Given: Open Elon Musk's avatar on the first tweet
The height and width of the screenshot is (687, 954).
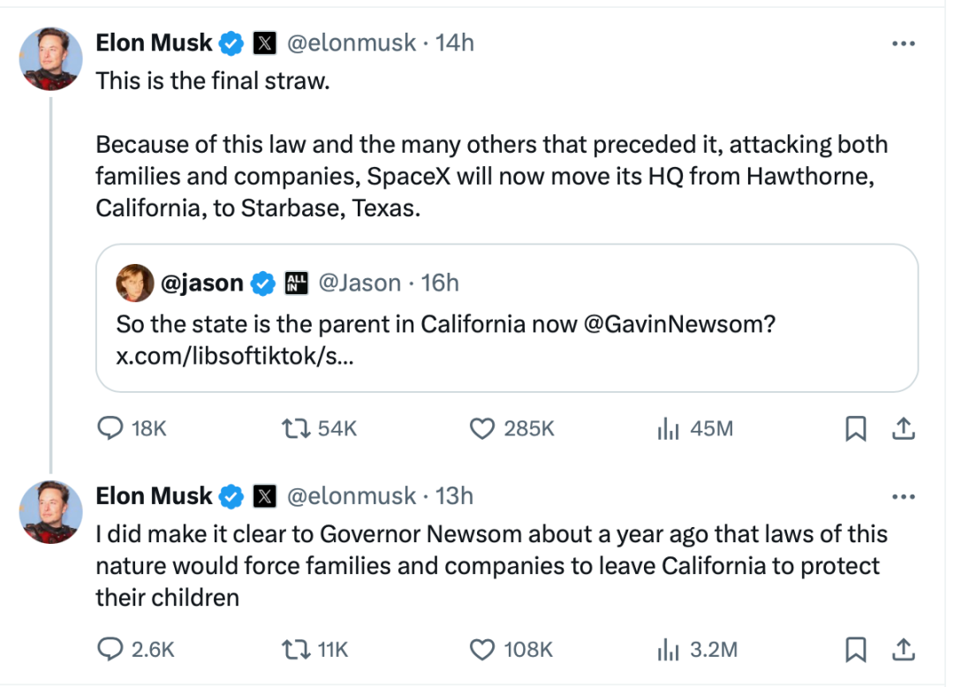Looking at the screenshot, I should [50, 59].
